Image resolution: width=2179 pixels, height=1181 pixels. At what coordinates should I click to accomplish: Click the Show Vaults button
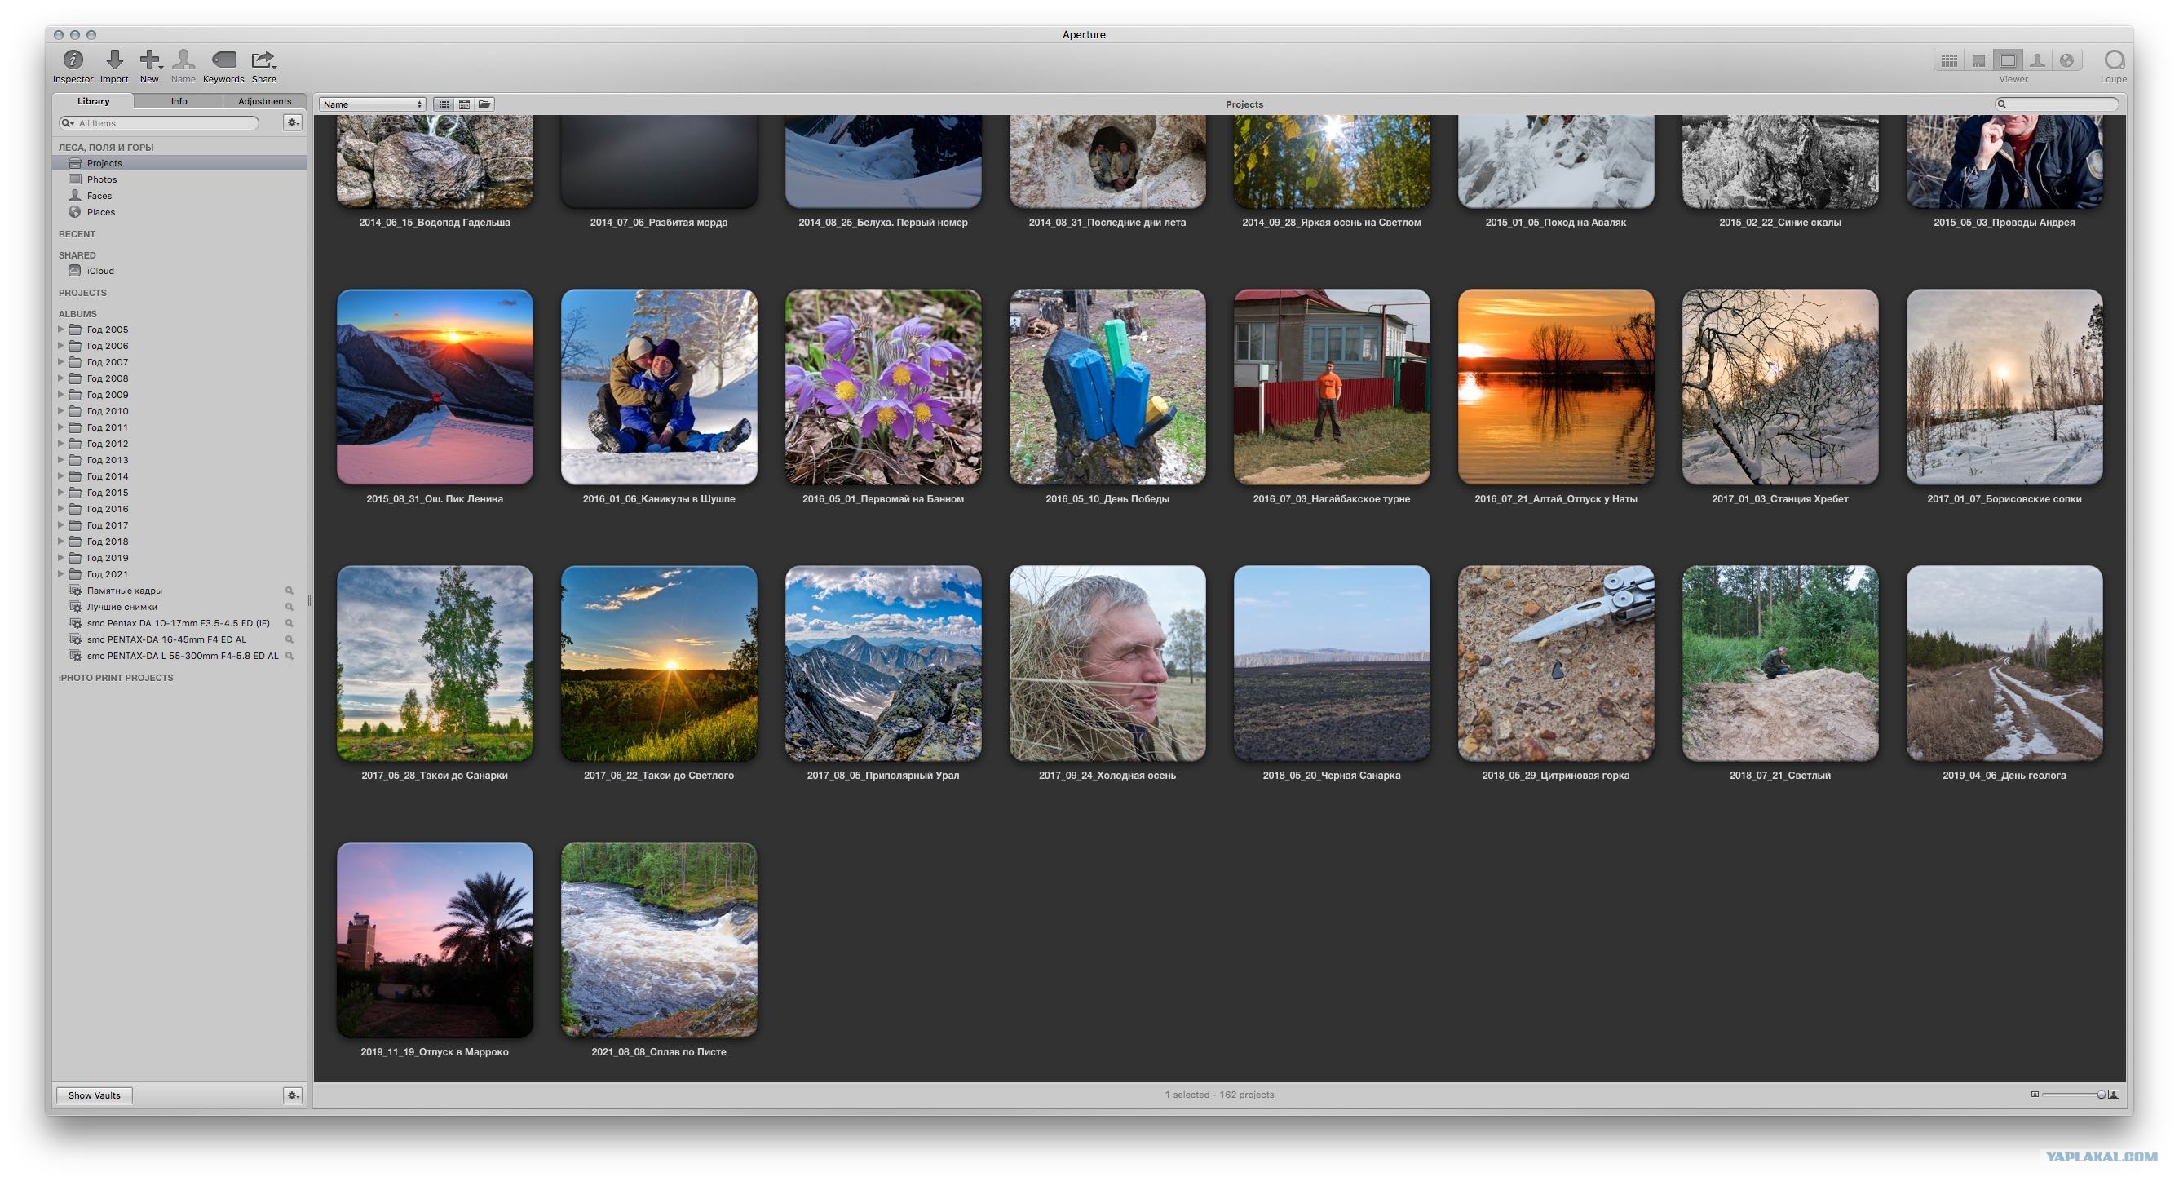95,1095
